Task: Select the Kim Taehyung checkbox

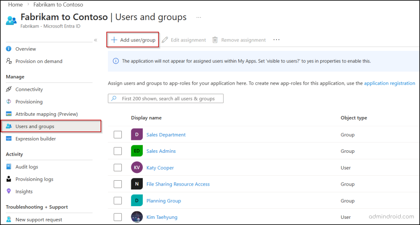Action: (118, 217)
